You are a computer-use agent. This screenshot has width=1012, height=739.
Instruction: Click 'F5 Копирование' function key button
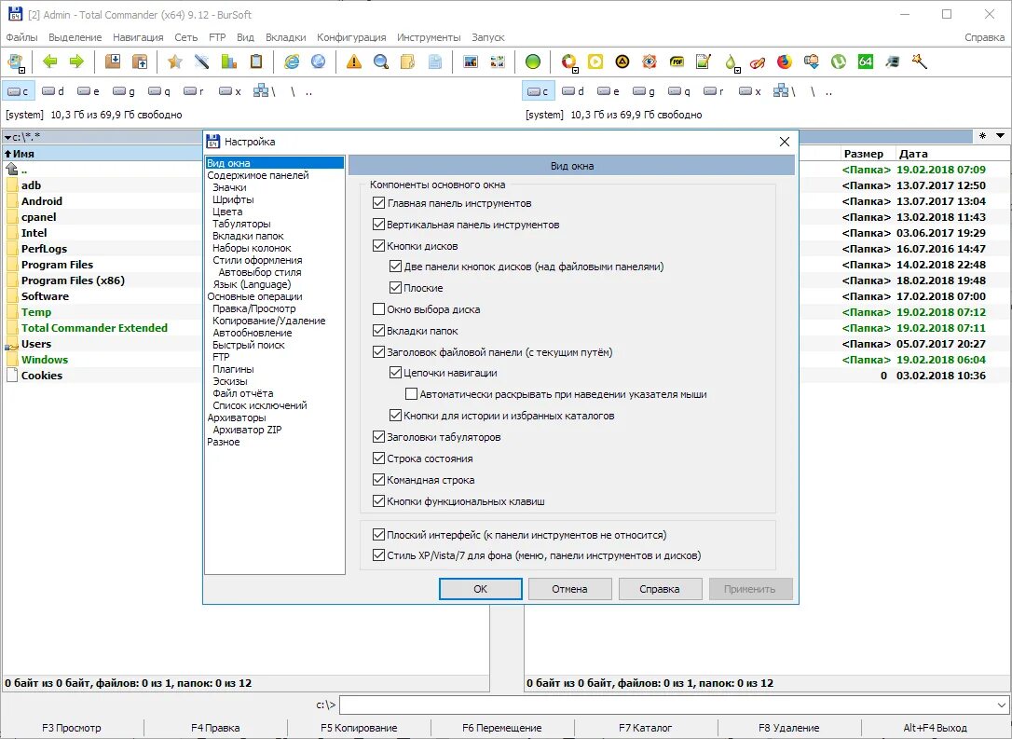[x=359, y=728]
